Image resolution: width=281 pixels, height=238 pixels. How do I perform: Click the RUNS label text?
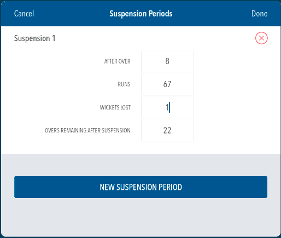pyautogui.click(x=124, y=84)
